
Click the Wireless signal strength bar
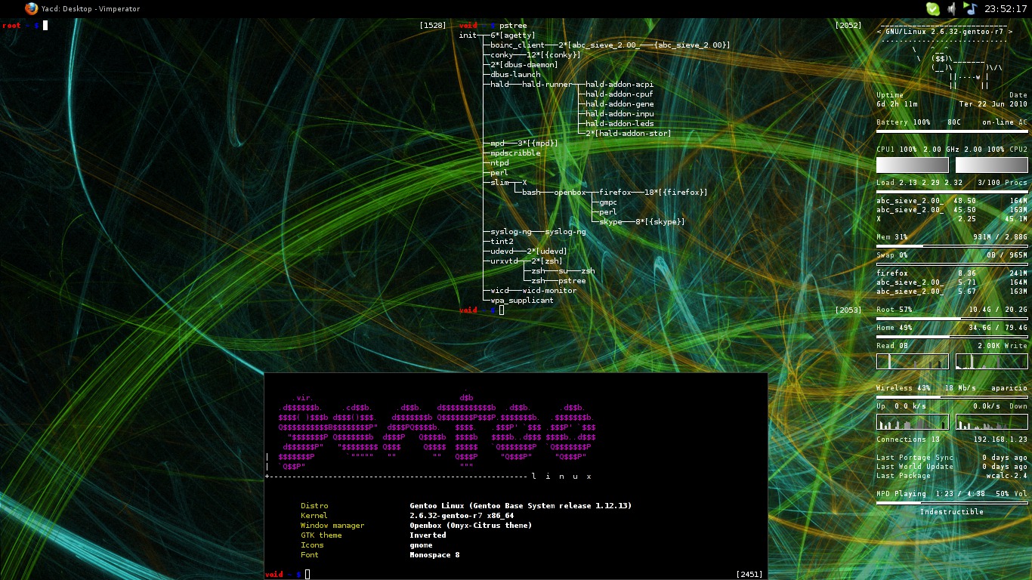951,397
